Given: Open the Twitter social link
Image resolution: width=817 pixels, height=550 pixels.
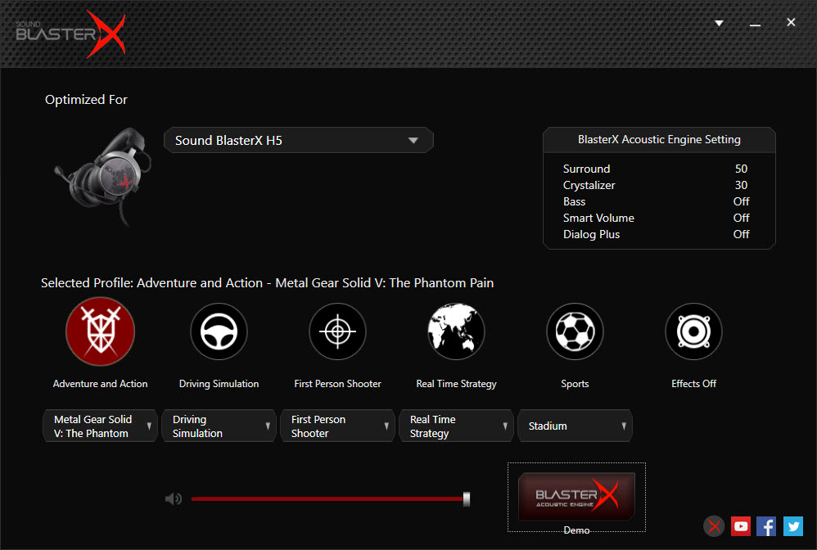Looking at the screenshot, I should (x=793, y=526).
